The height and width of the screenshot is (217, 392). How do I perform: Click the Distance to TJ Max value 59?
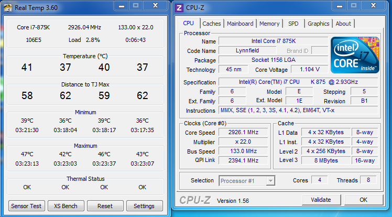pyautogui.click(x=104, y=95)
